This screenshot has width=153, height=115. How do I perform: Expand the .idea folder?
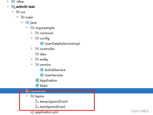[x=8, y=1]
